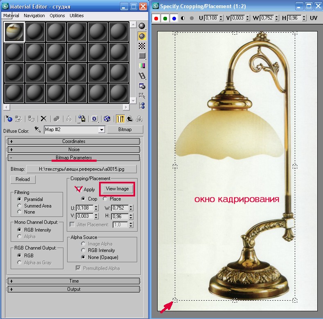The image size is (323, 319).
Task: Select RGB Intensity alpha source
Action: (83, 250)
